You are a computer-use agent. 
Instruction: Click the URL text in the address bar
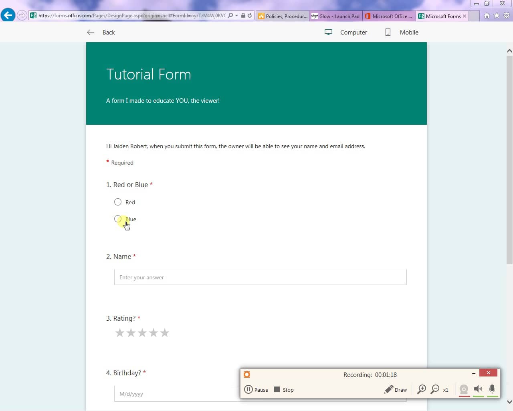(132, 16)
